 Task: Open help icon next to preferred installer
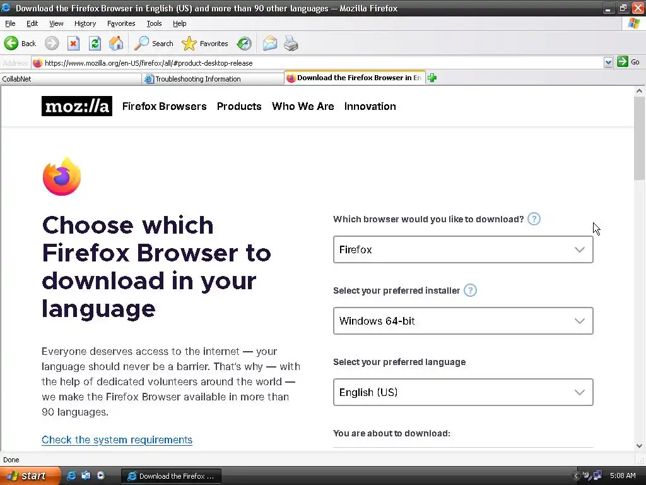click(470, 290)
